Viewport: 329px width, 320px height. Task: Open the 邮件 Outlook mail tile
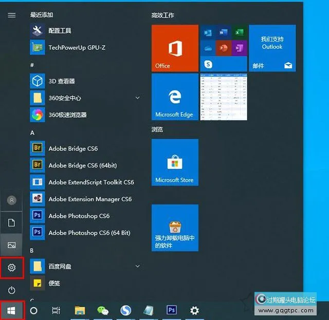tap(272, 48)
